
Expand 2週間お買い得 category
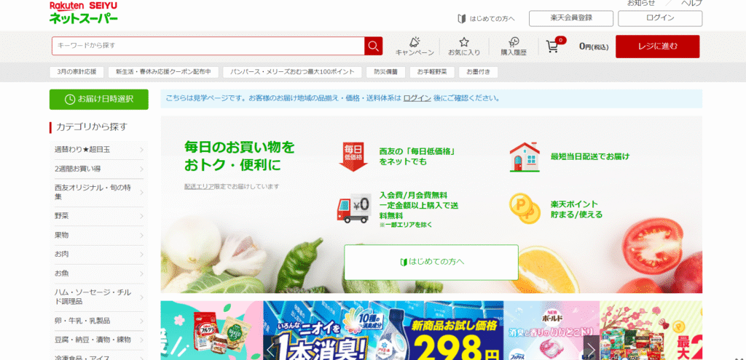click(98, 169)
